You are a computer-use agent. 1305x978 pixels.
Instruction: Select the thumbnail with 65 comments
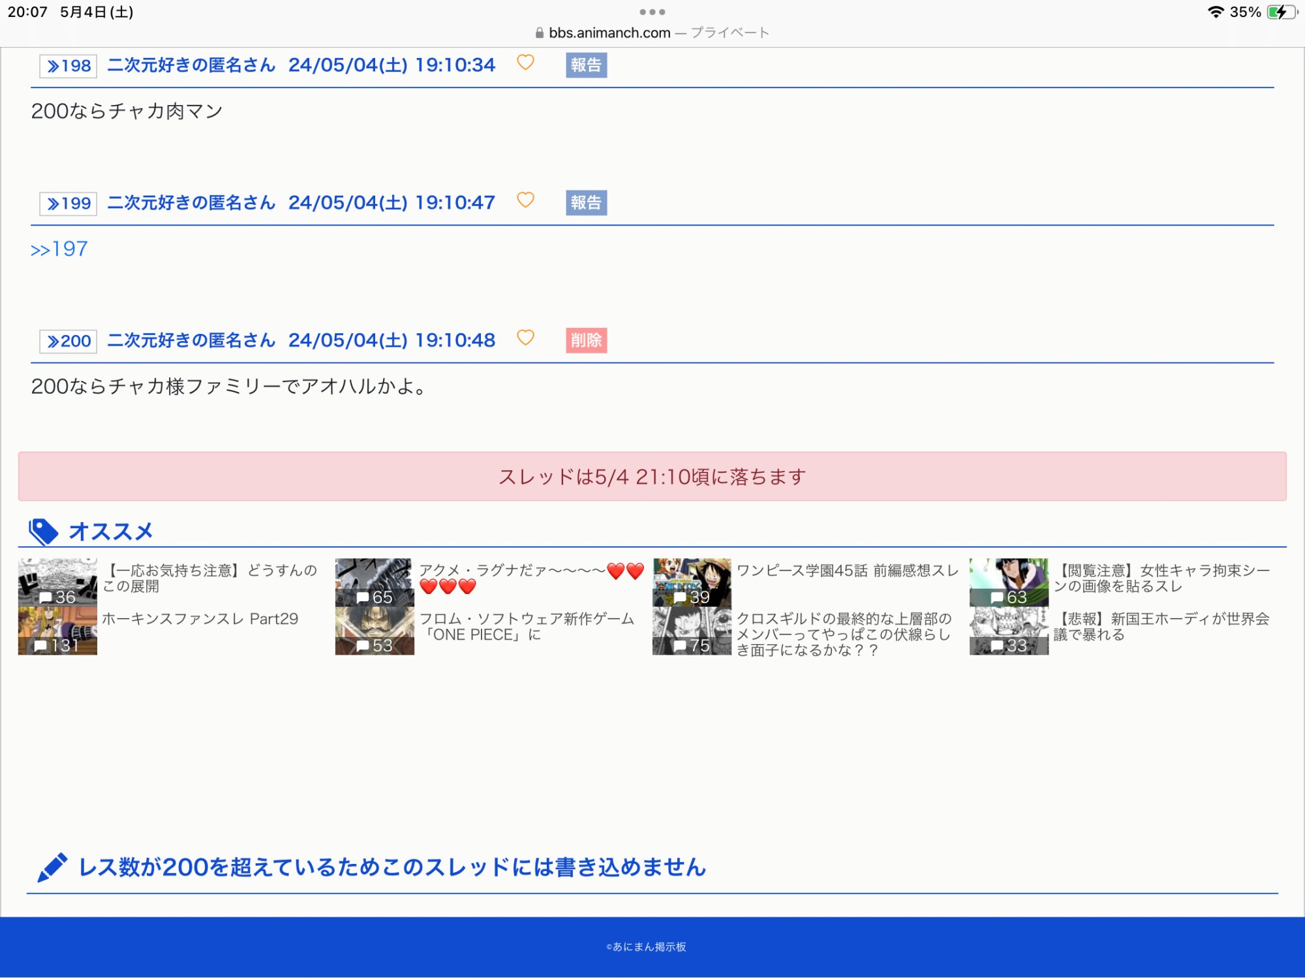pyautogui.click(x=375, y=582)
